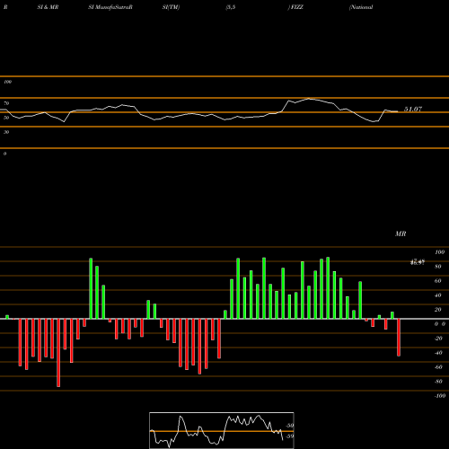Click the 30 level label on the RSI axis
449x449 pixels.
pos(6,132)
